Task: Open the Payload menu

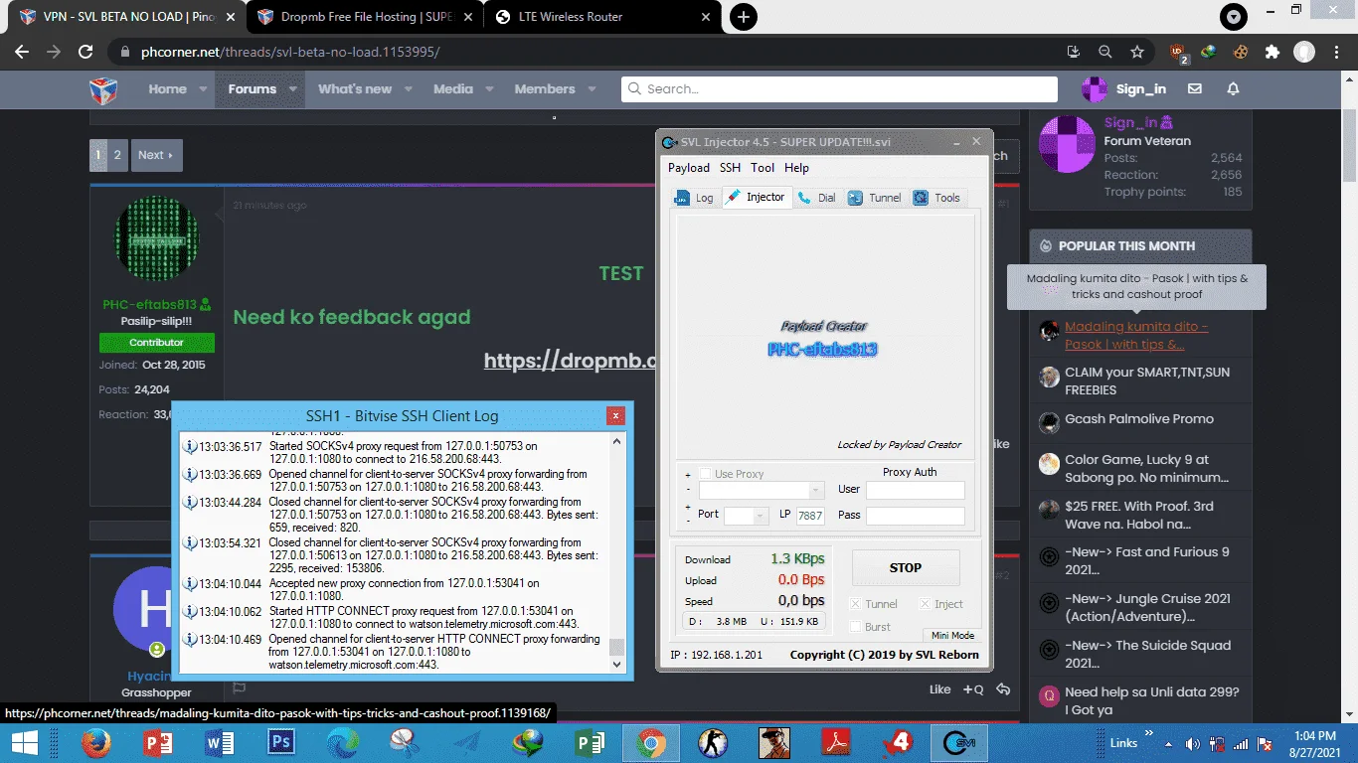Action: (x=689, y=168)
